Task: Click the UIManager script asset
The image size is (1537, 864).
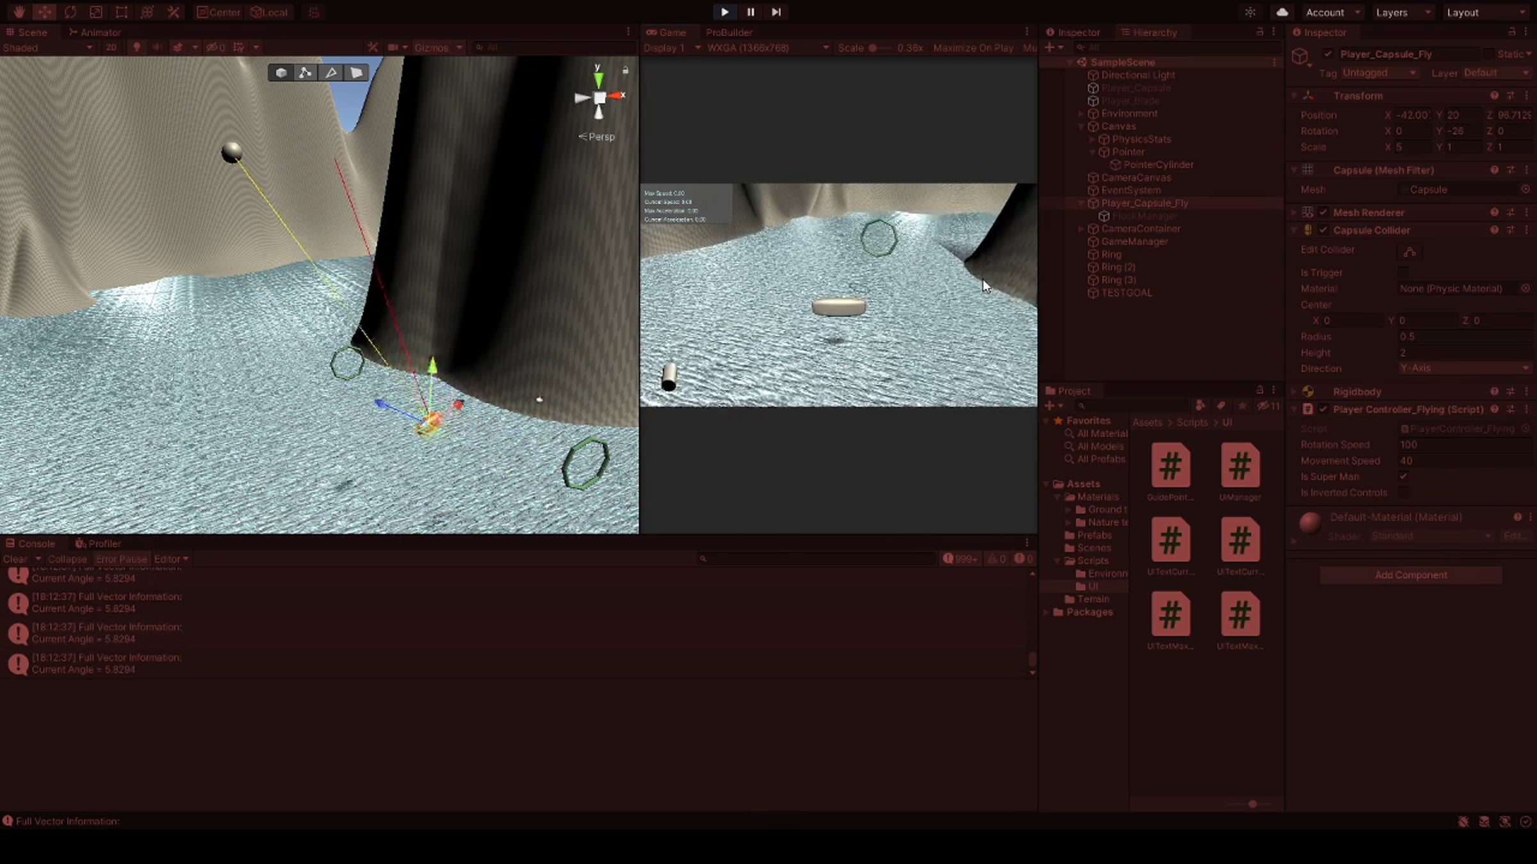Action: tap(1240, 472)
